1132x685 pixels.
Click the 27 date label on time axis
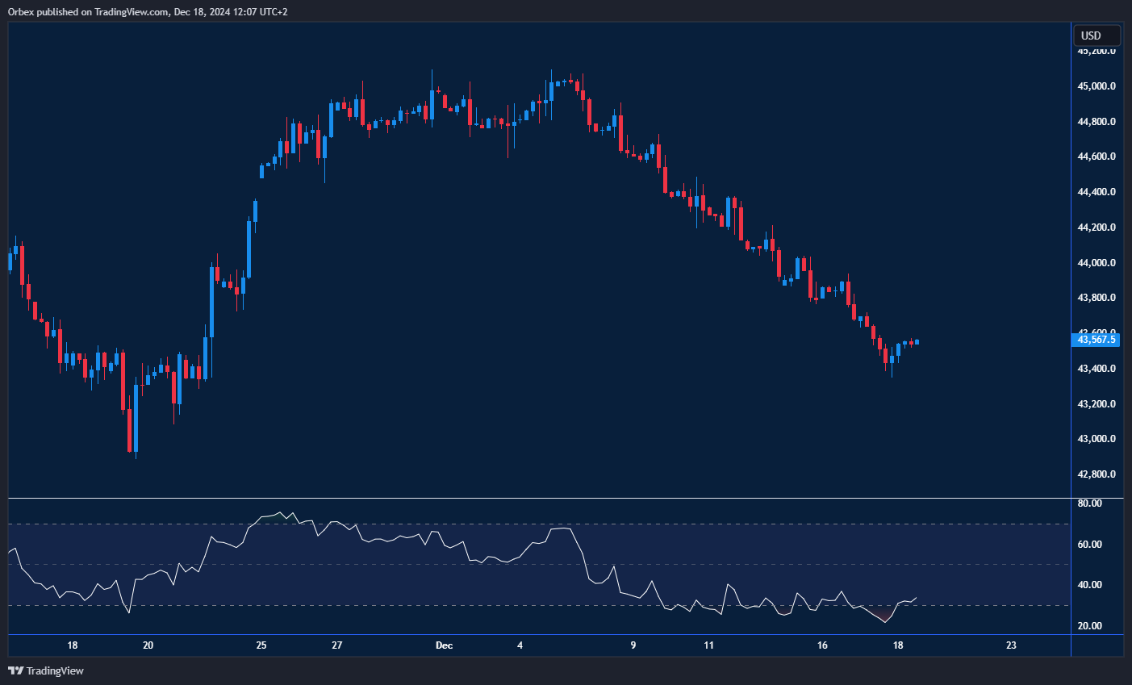pos(336,645)
